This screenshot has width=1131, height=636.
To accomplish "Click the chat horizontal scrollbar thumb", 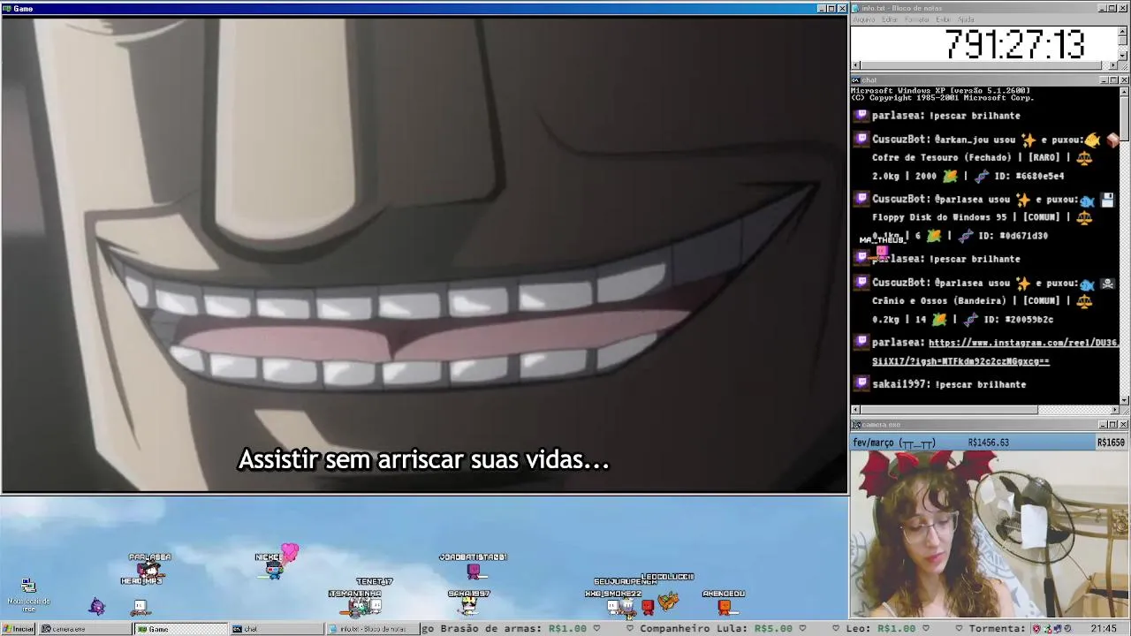I will point(949,410).
